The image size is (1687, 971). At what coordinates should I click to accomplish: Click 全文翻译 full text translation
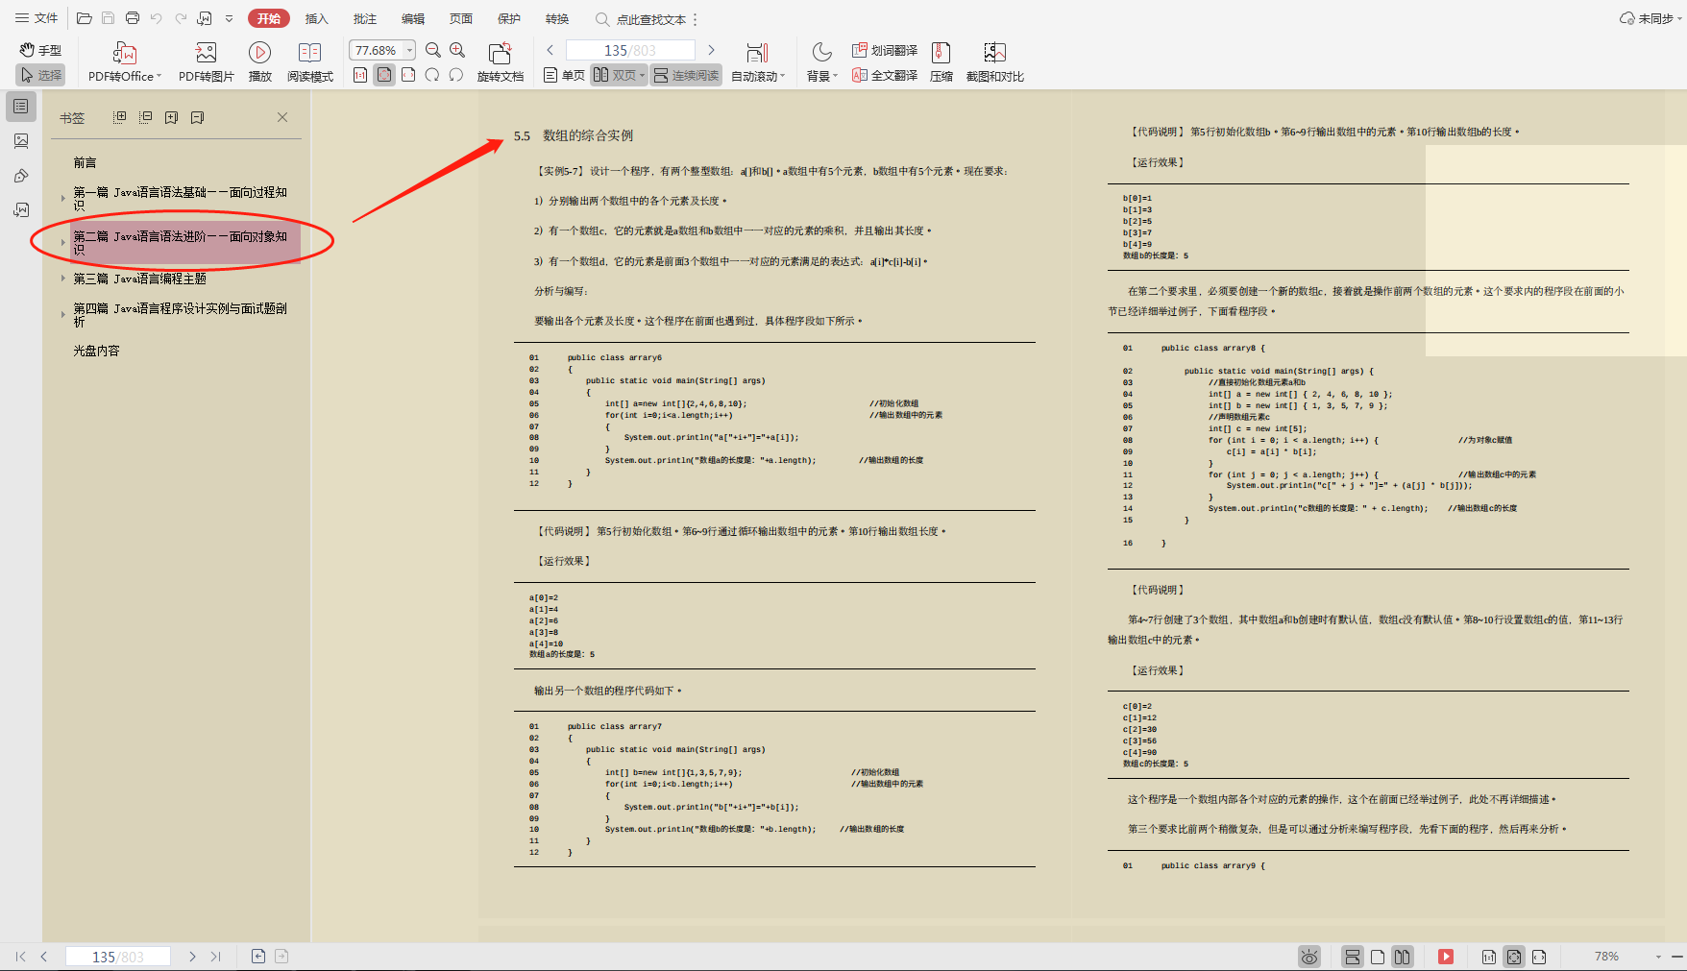point(885,75)
